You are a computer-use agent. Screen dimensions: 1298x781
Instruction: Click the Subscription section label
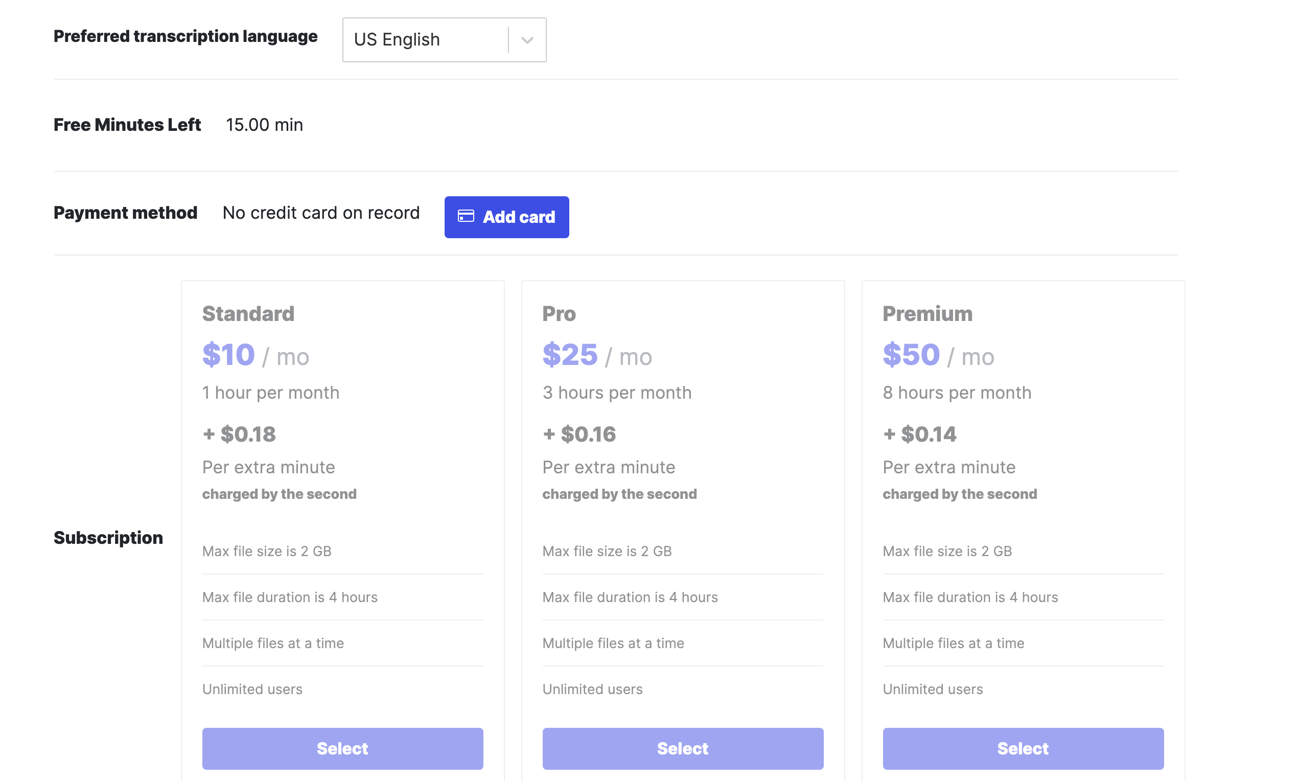(x=108, y=537)
